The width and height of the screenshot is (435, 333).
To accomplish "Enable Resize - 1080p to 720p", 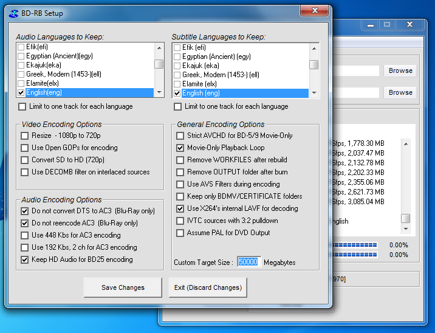I will click(x=25, y=136).
